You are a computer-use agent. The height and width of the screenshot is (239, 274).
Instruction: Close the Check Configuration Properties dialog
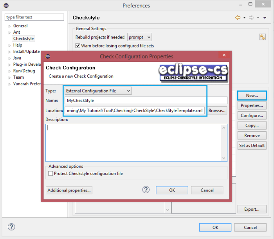pyautogui.click(x=224, y=55)
